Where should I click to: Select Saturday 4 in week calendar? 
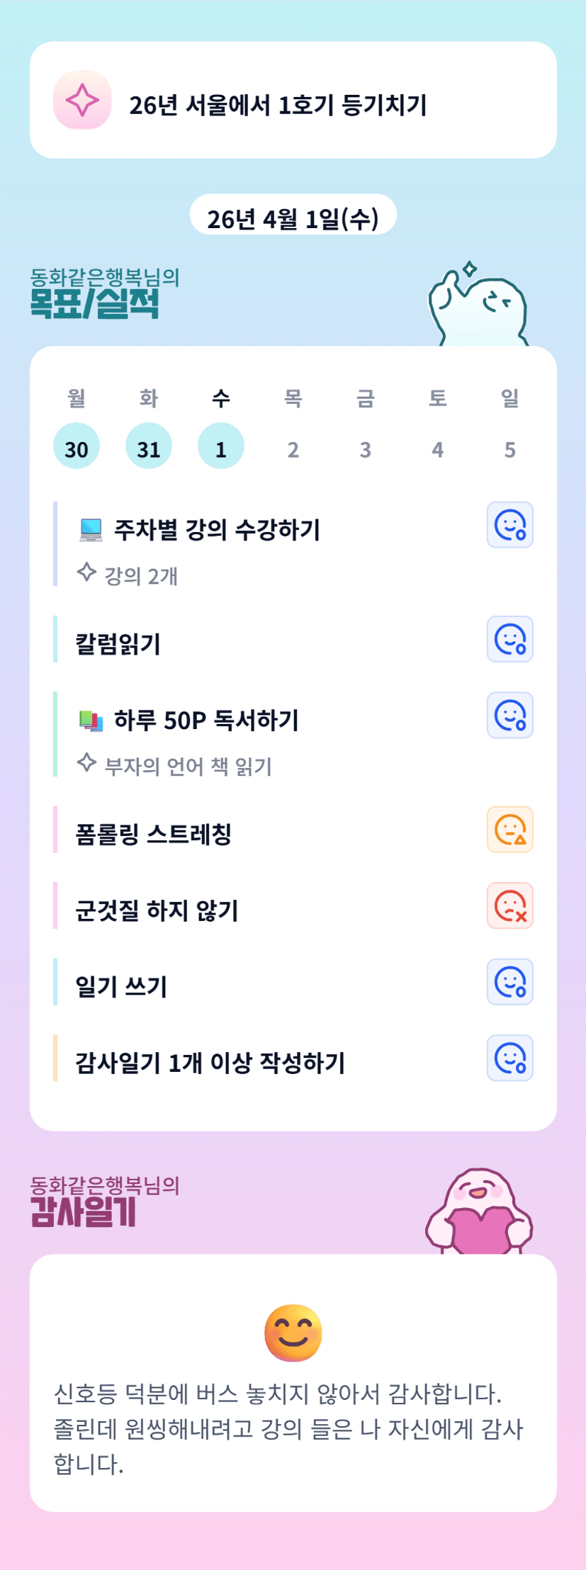click(438, 449)
